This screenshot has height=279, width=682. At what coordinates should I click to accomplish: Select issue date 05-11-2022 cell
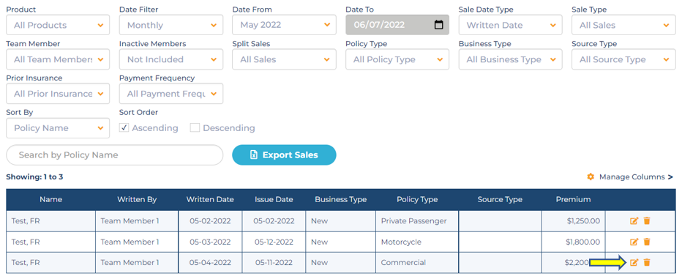coord(274,262)
